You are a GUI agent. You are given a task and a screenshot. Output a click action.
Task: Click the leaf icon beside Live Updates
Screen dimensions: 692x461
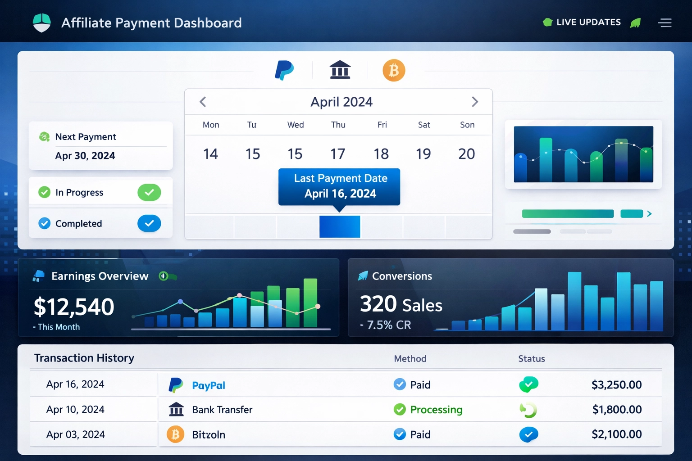pyautogui.click(x=636, y=22)
